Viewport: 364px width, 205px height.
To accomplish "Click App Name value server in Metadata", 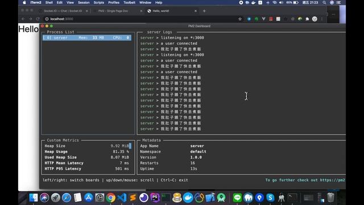I will (x=197, y=146).
